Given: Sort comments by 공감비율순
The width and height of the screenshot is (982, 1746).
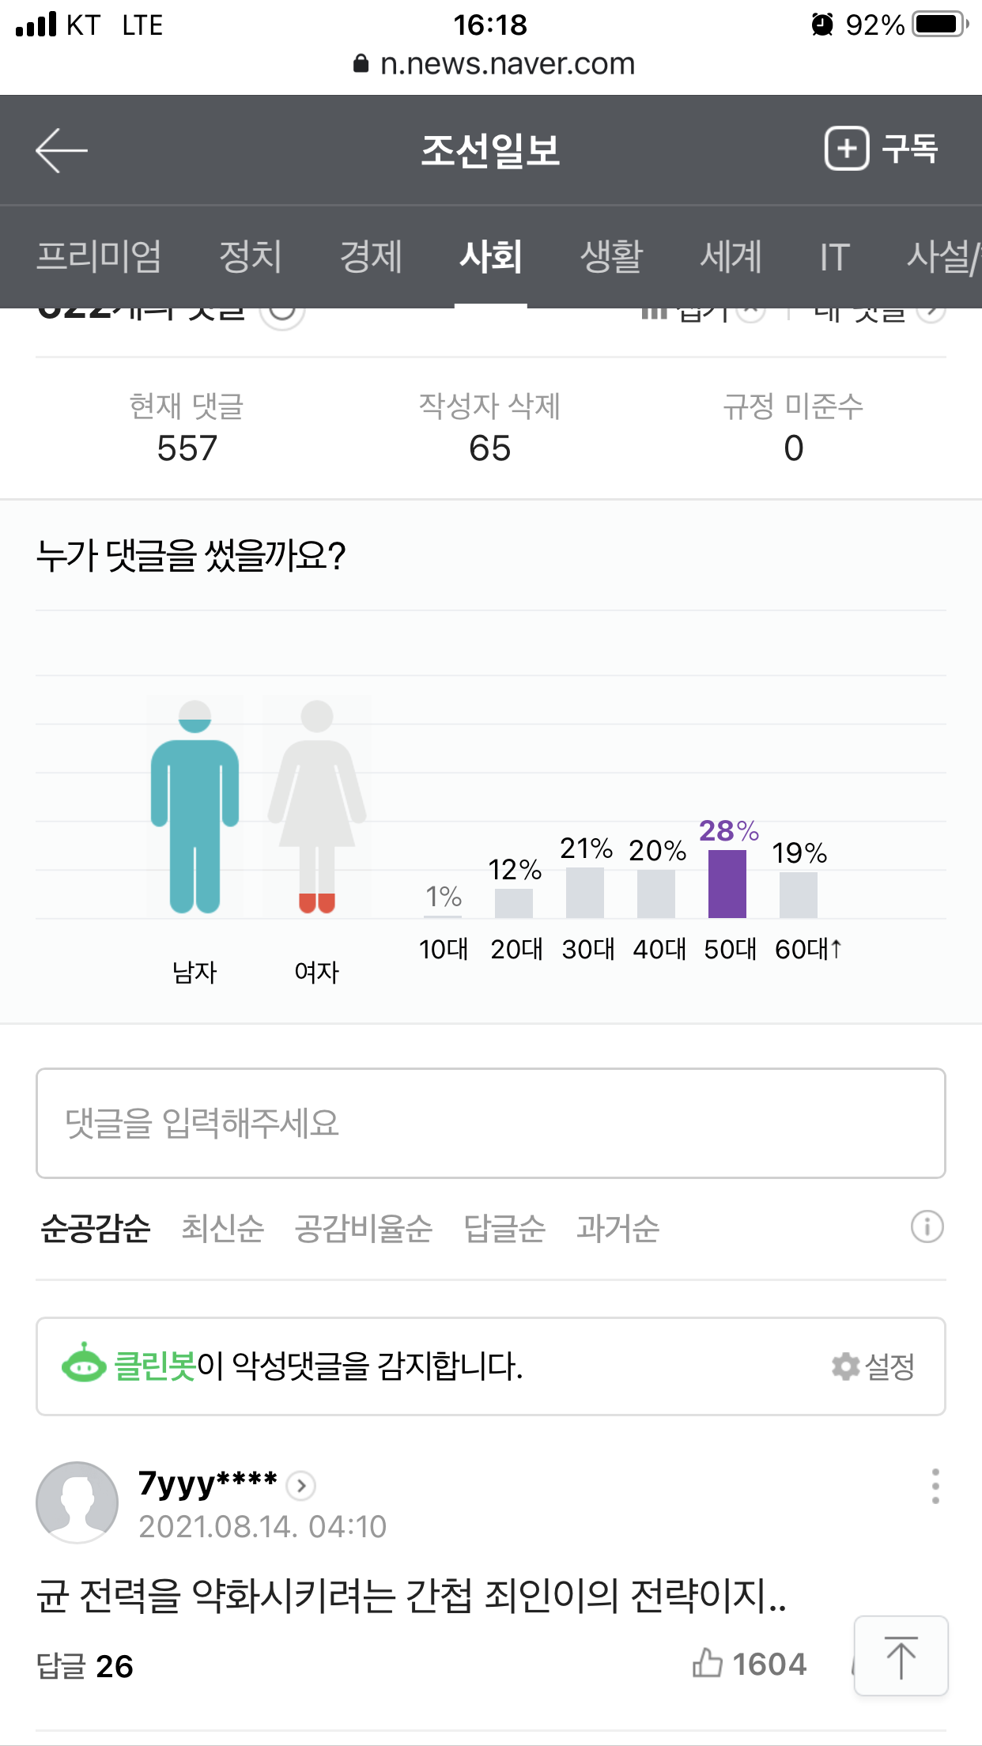Looking at the screenshot, I should pyautogui.click(x=364, y=1228).
